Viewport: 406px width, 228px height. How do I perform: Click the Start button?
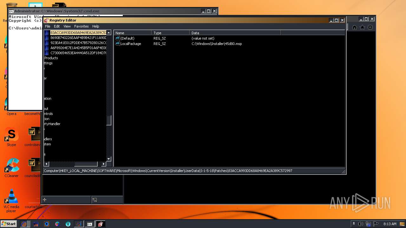click(x=9, y=224)
